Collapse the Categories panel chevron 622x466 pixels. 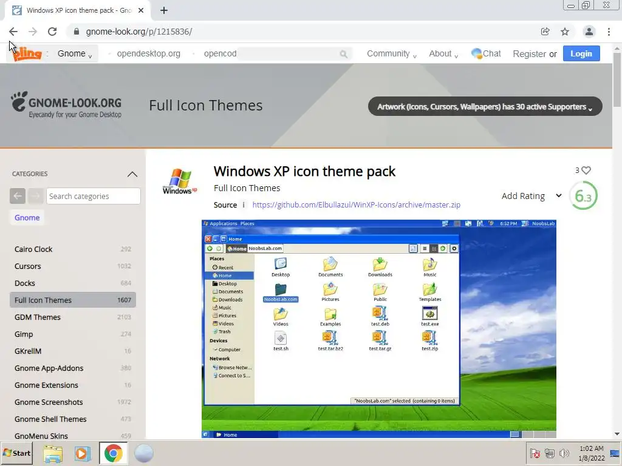pos(132,174)
